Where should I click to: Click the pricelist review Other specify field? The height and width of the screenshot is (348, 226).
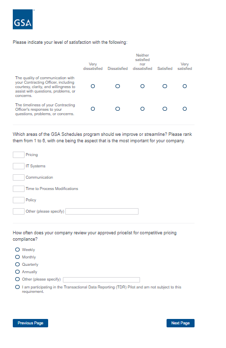(102, 280)
